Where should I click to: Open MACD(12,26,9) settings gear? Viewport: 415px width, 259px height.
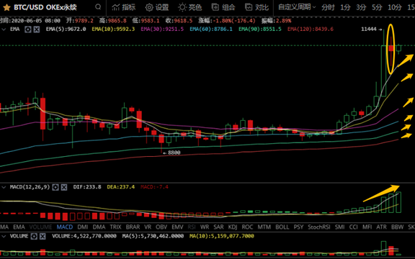(x=55, y=187)
